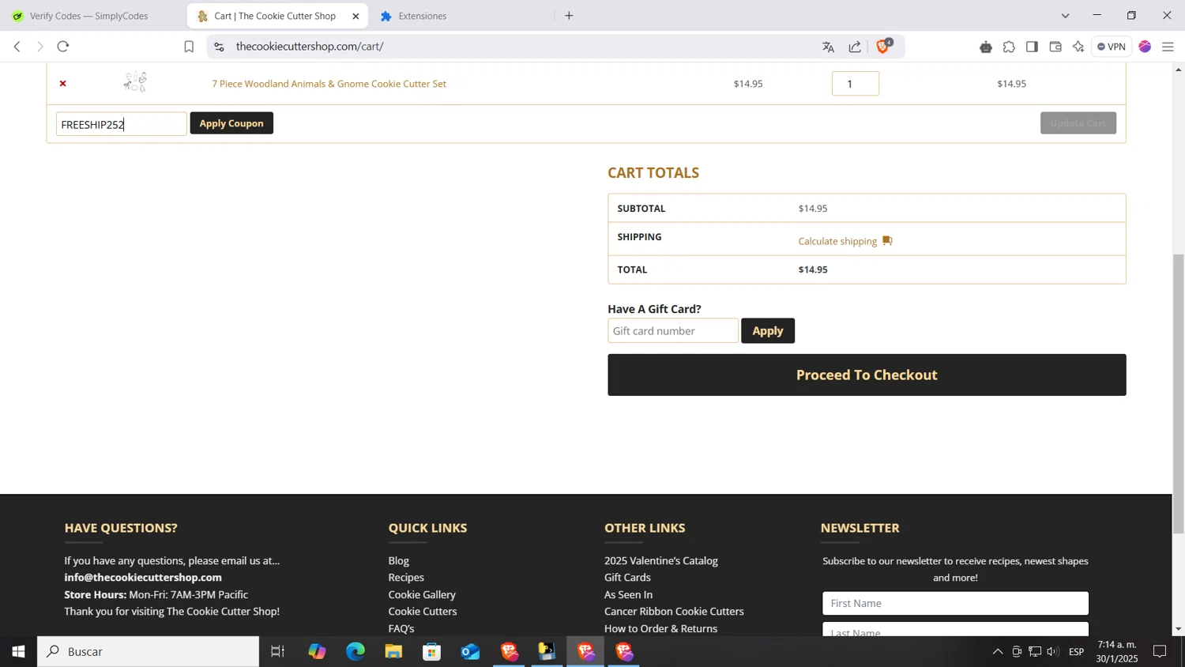Click the Update Cart button
This screenshot has height=667, width=1185.
click(1078, 123)
